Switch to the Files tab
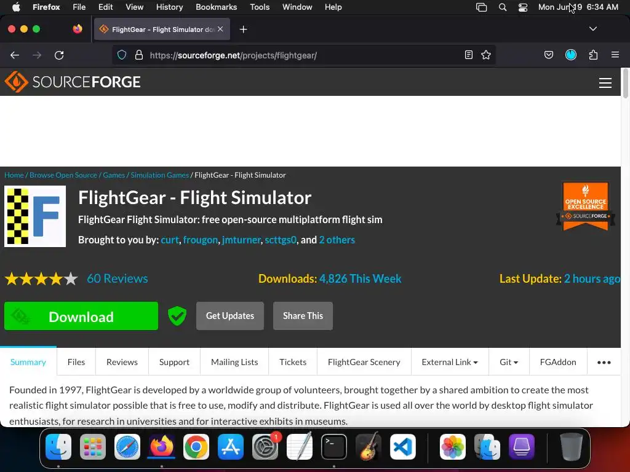This screenshot has width=630, height=472. [x=76, y=362]
